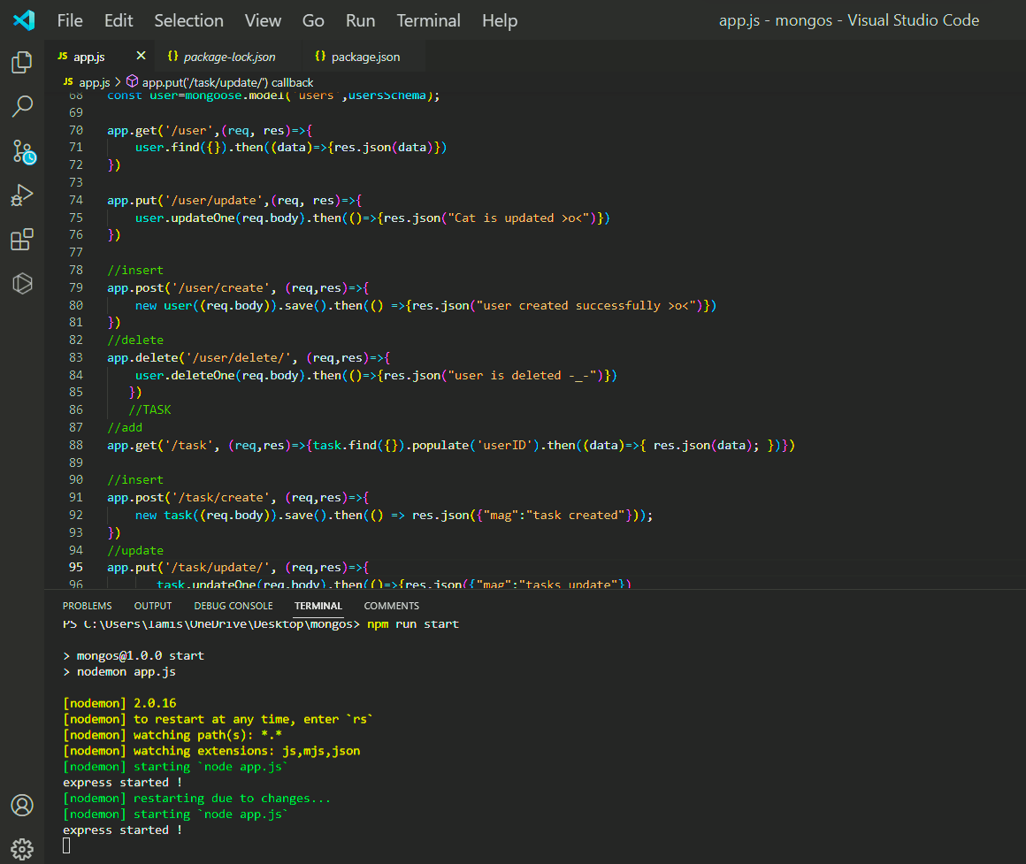Click the '//insert' comment on line 78
The image size is (1026, 864).
click(135, 270)
